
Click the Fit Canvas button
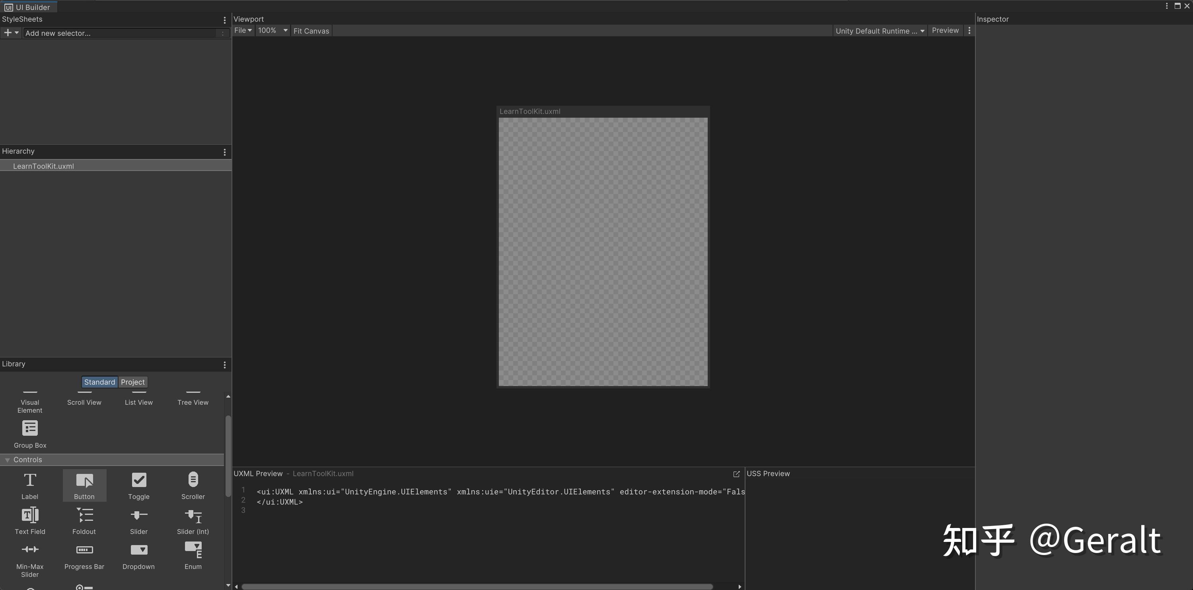(311, 31)
